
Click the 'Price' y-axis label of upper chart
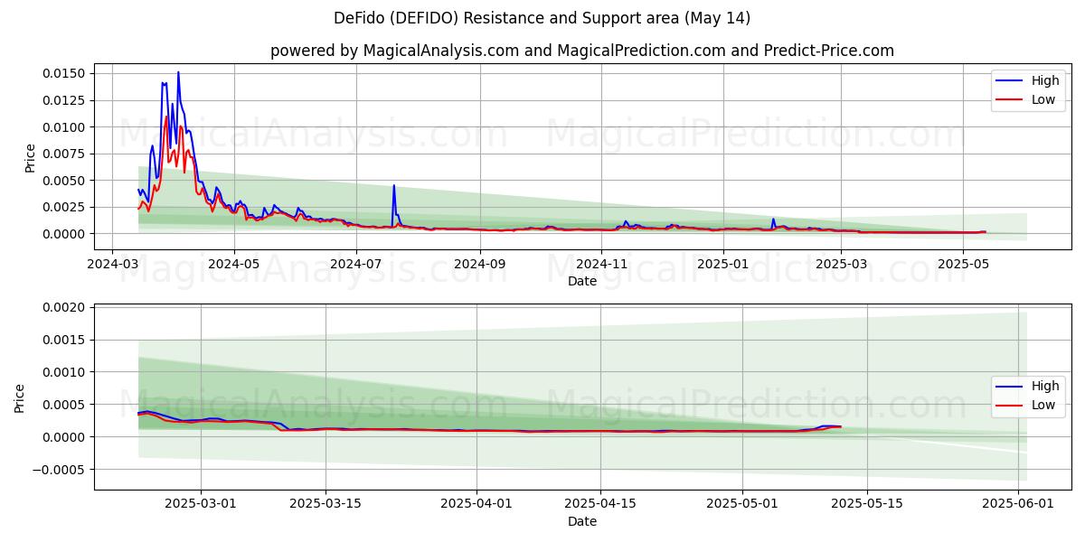point(30,158)
